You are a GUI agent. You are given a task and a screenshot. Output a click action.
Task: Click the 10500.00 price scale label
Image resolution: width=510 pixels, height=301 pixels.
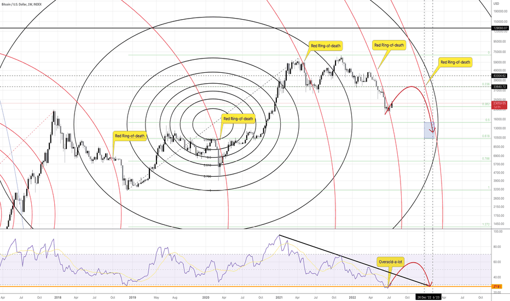(500, 138)
